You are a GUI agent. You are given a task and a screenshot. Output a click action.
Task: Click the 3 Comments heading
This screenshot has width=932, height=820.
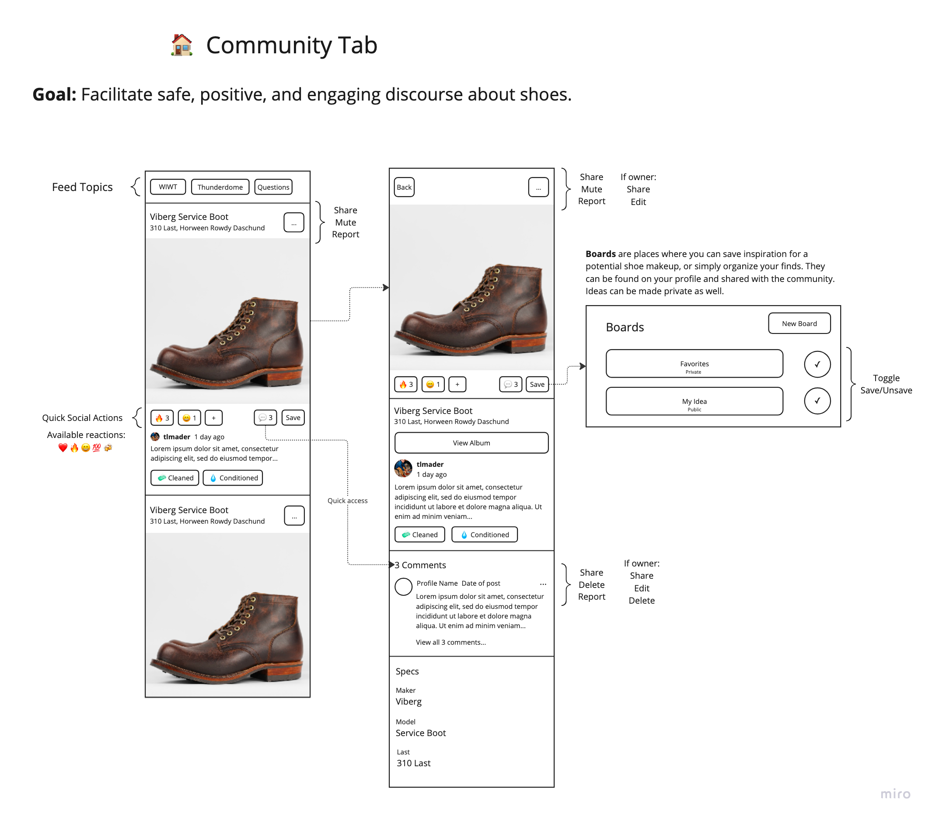click(x=420, y=565)
